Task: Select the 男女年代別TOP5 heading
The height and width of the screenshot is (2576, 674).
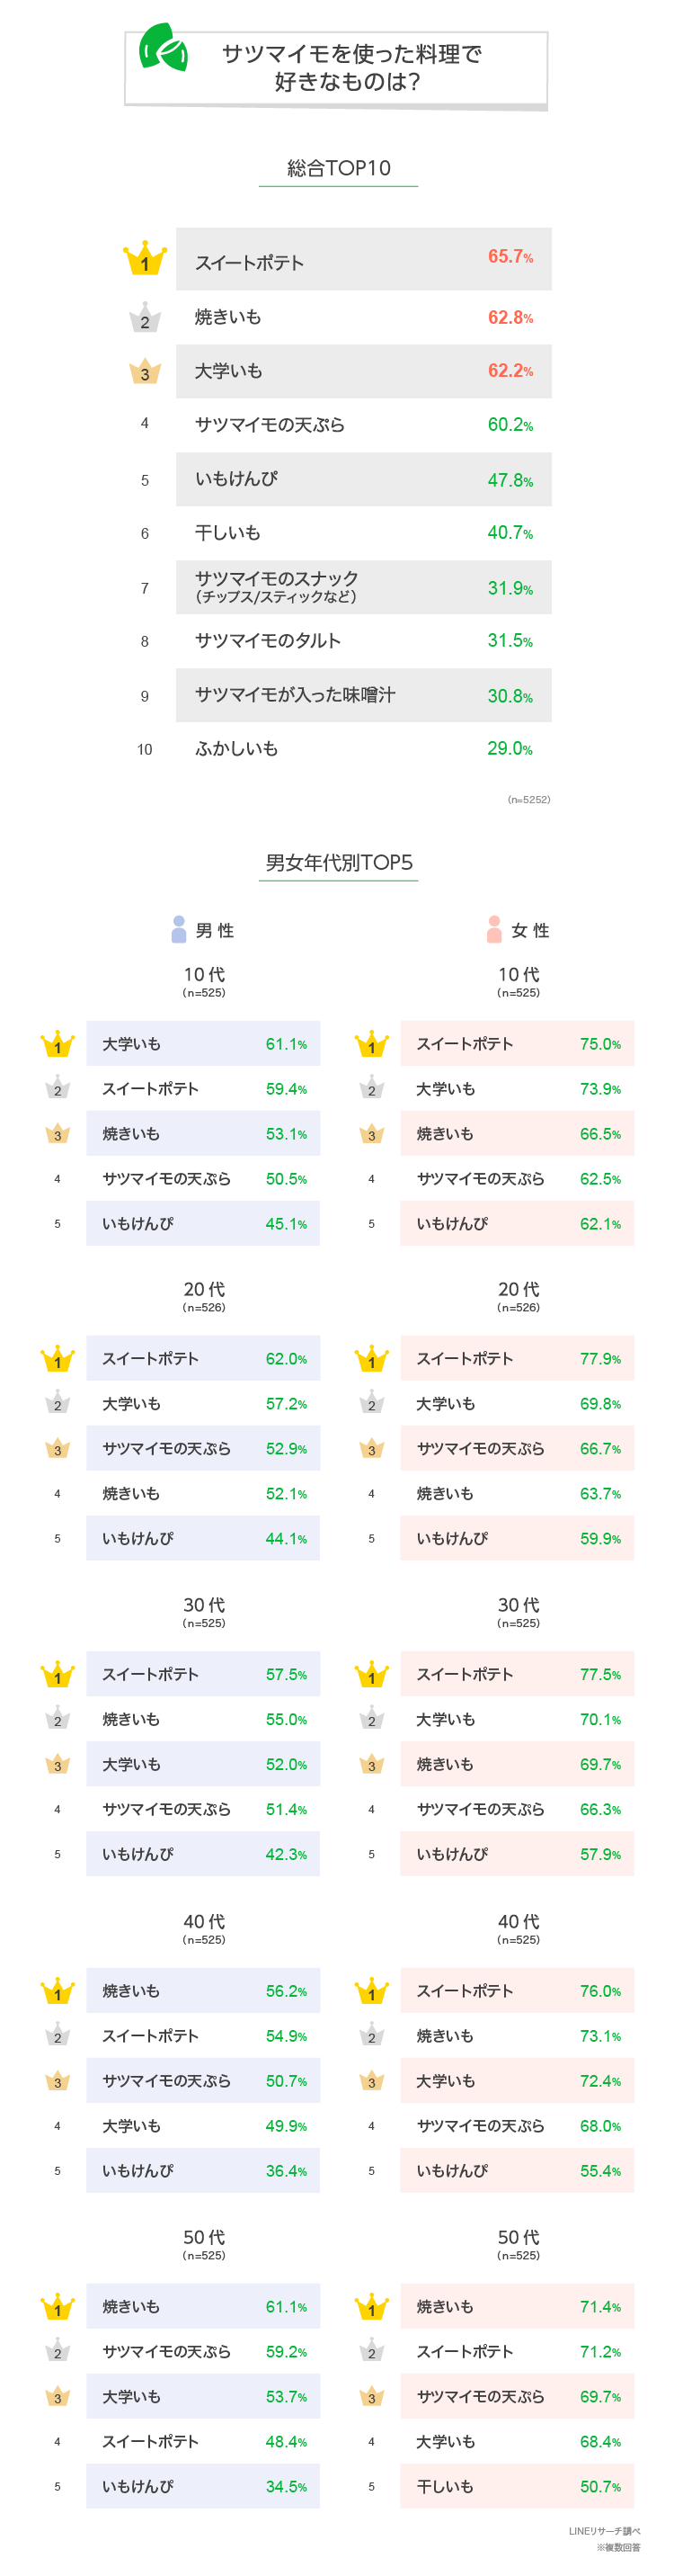Action: (339, 862)
